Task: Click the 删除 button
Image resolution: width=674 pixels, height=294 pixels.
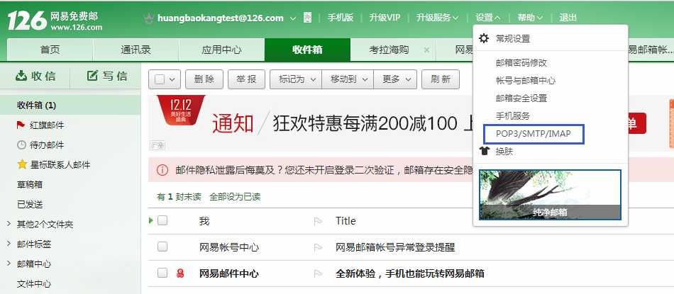Action: (204, 79)
